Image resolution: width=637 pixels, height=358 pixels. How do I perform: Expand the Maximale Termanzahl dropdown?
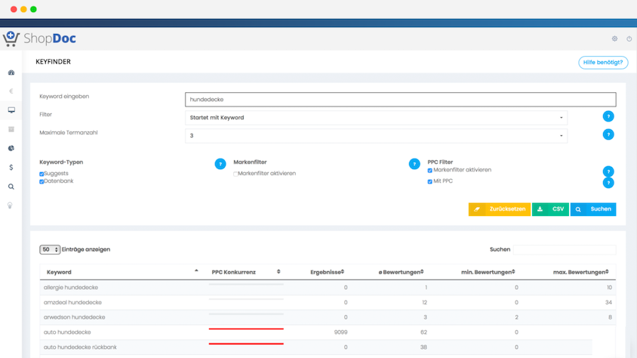pyautogui.click(x=376, y=136)
